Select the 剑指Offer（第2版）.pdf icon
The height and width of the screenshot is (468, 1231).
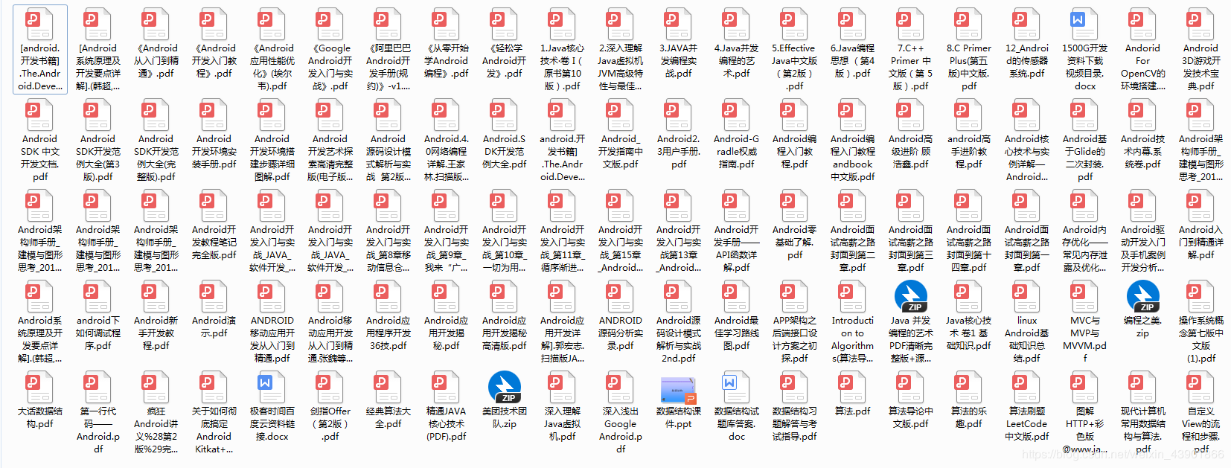coord(330,387)
